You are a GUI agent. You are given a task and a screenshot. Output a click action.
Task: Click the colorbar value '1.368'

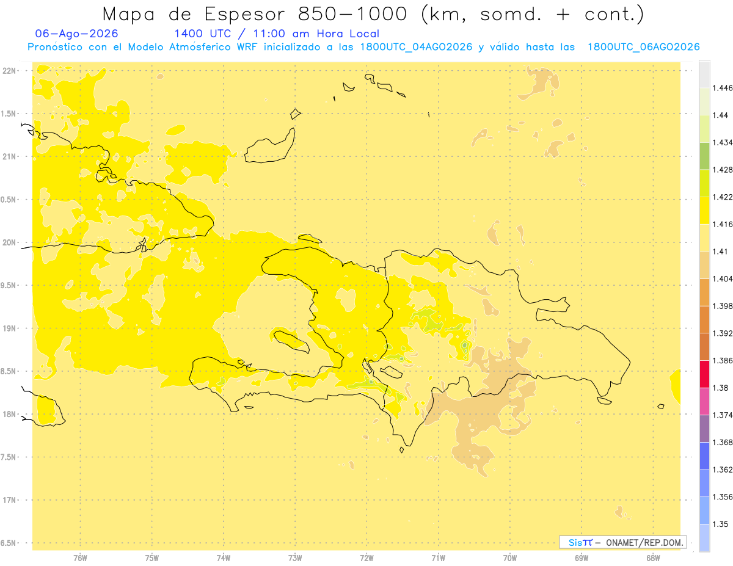tap(723, 442)
